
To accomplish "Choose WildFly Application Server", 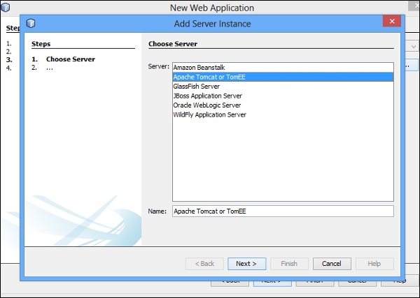I will (283, 114).
